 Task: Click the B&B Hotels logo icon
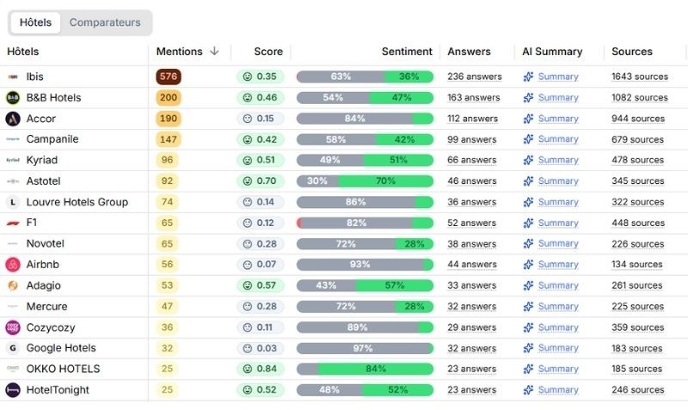(13, 97)
